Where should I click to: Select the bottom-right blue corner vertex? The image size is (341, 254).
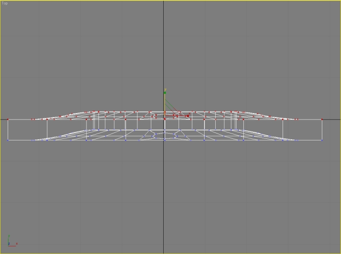point(322,140)
